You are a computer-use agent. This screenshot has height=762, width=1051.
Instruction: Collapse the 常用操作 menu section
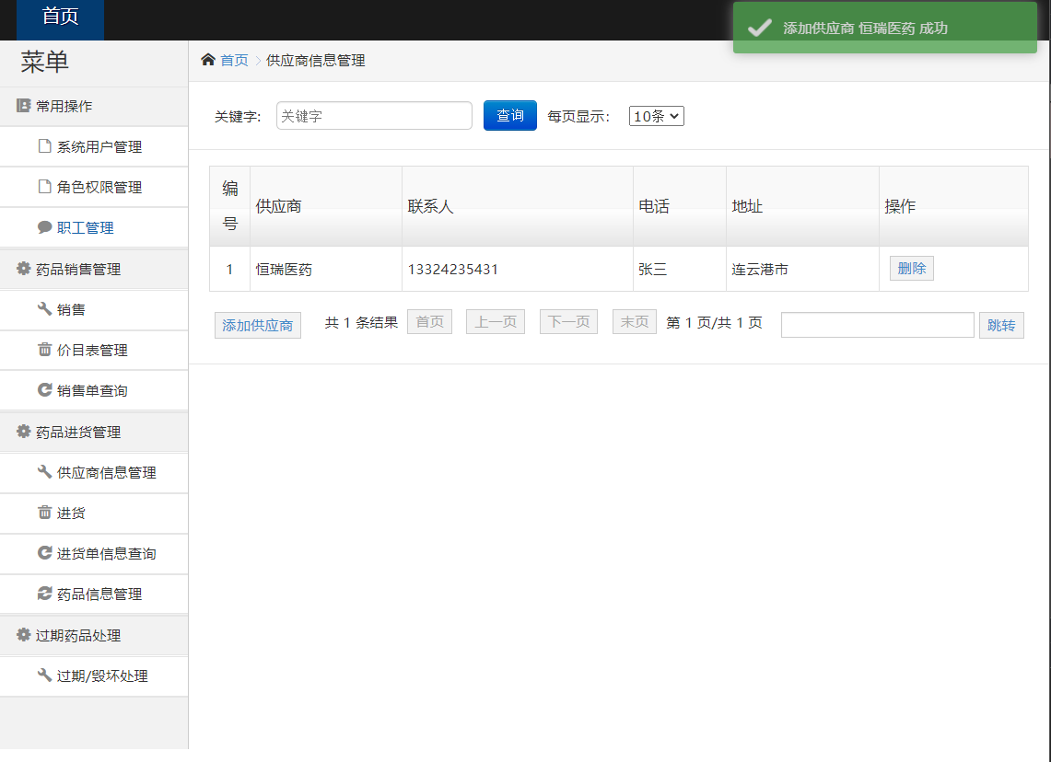pyautogui.click(x=64, y=106)
